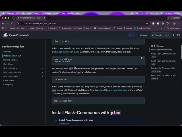Open the tab search dropdown arrow
Screen dimensions: 182x137
[14, 18]
